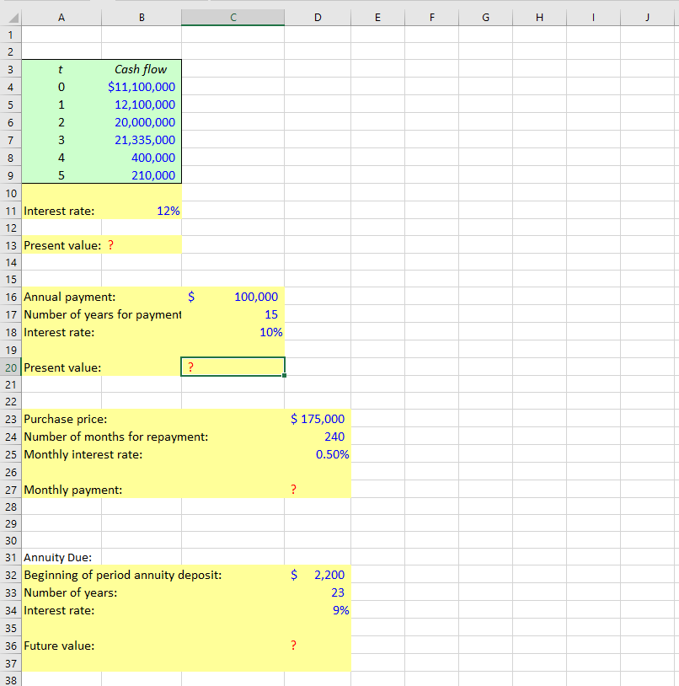Select cell with $11,100,000
Screen dimensions: 679x686
click(142, 87)
